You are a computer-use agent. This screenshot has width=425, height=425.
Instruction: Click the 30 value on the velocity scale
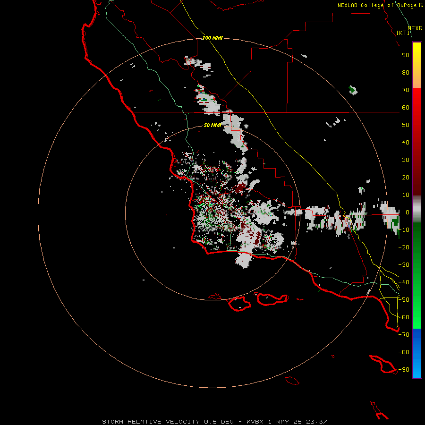(x=406, y=160)
